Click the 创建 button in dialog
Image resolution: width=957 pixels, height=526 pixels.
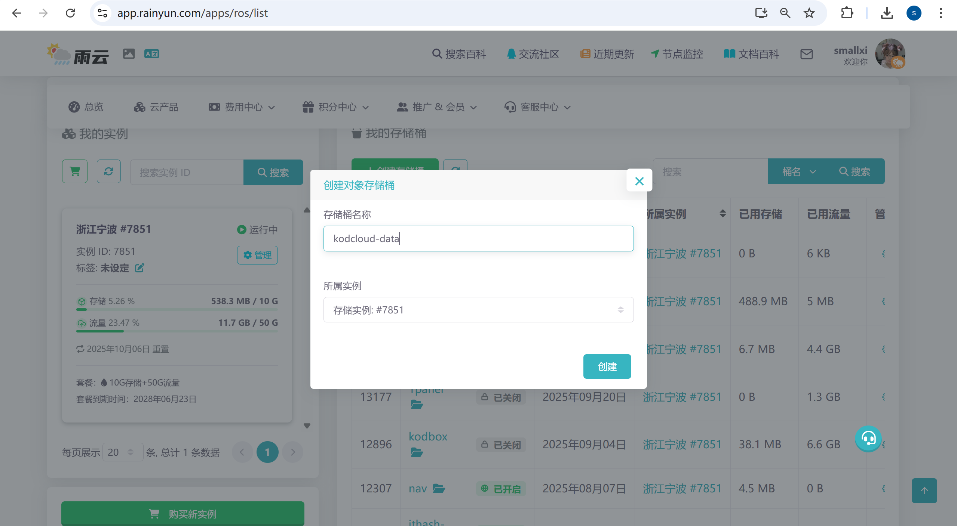607,366
